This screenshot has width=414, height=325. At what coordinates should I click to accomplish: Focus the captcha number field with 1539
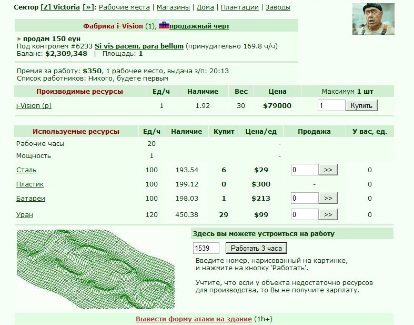pos(206,248)
